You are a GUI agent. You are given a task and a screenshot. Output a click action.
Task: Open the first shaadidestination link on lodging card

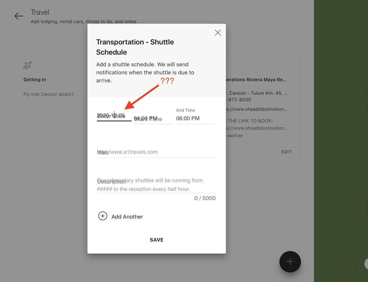pyautogui.click(x=257, y=109)
